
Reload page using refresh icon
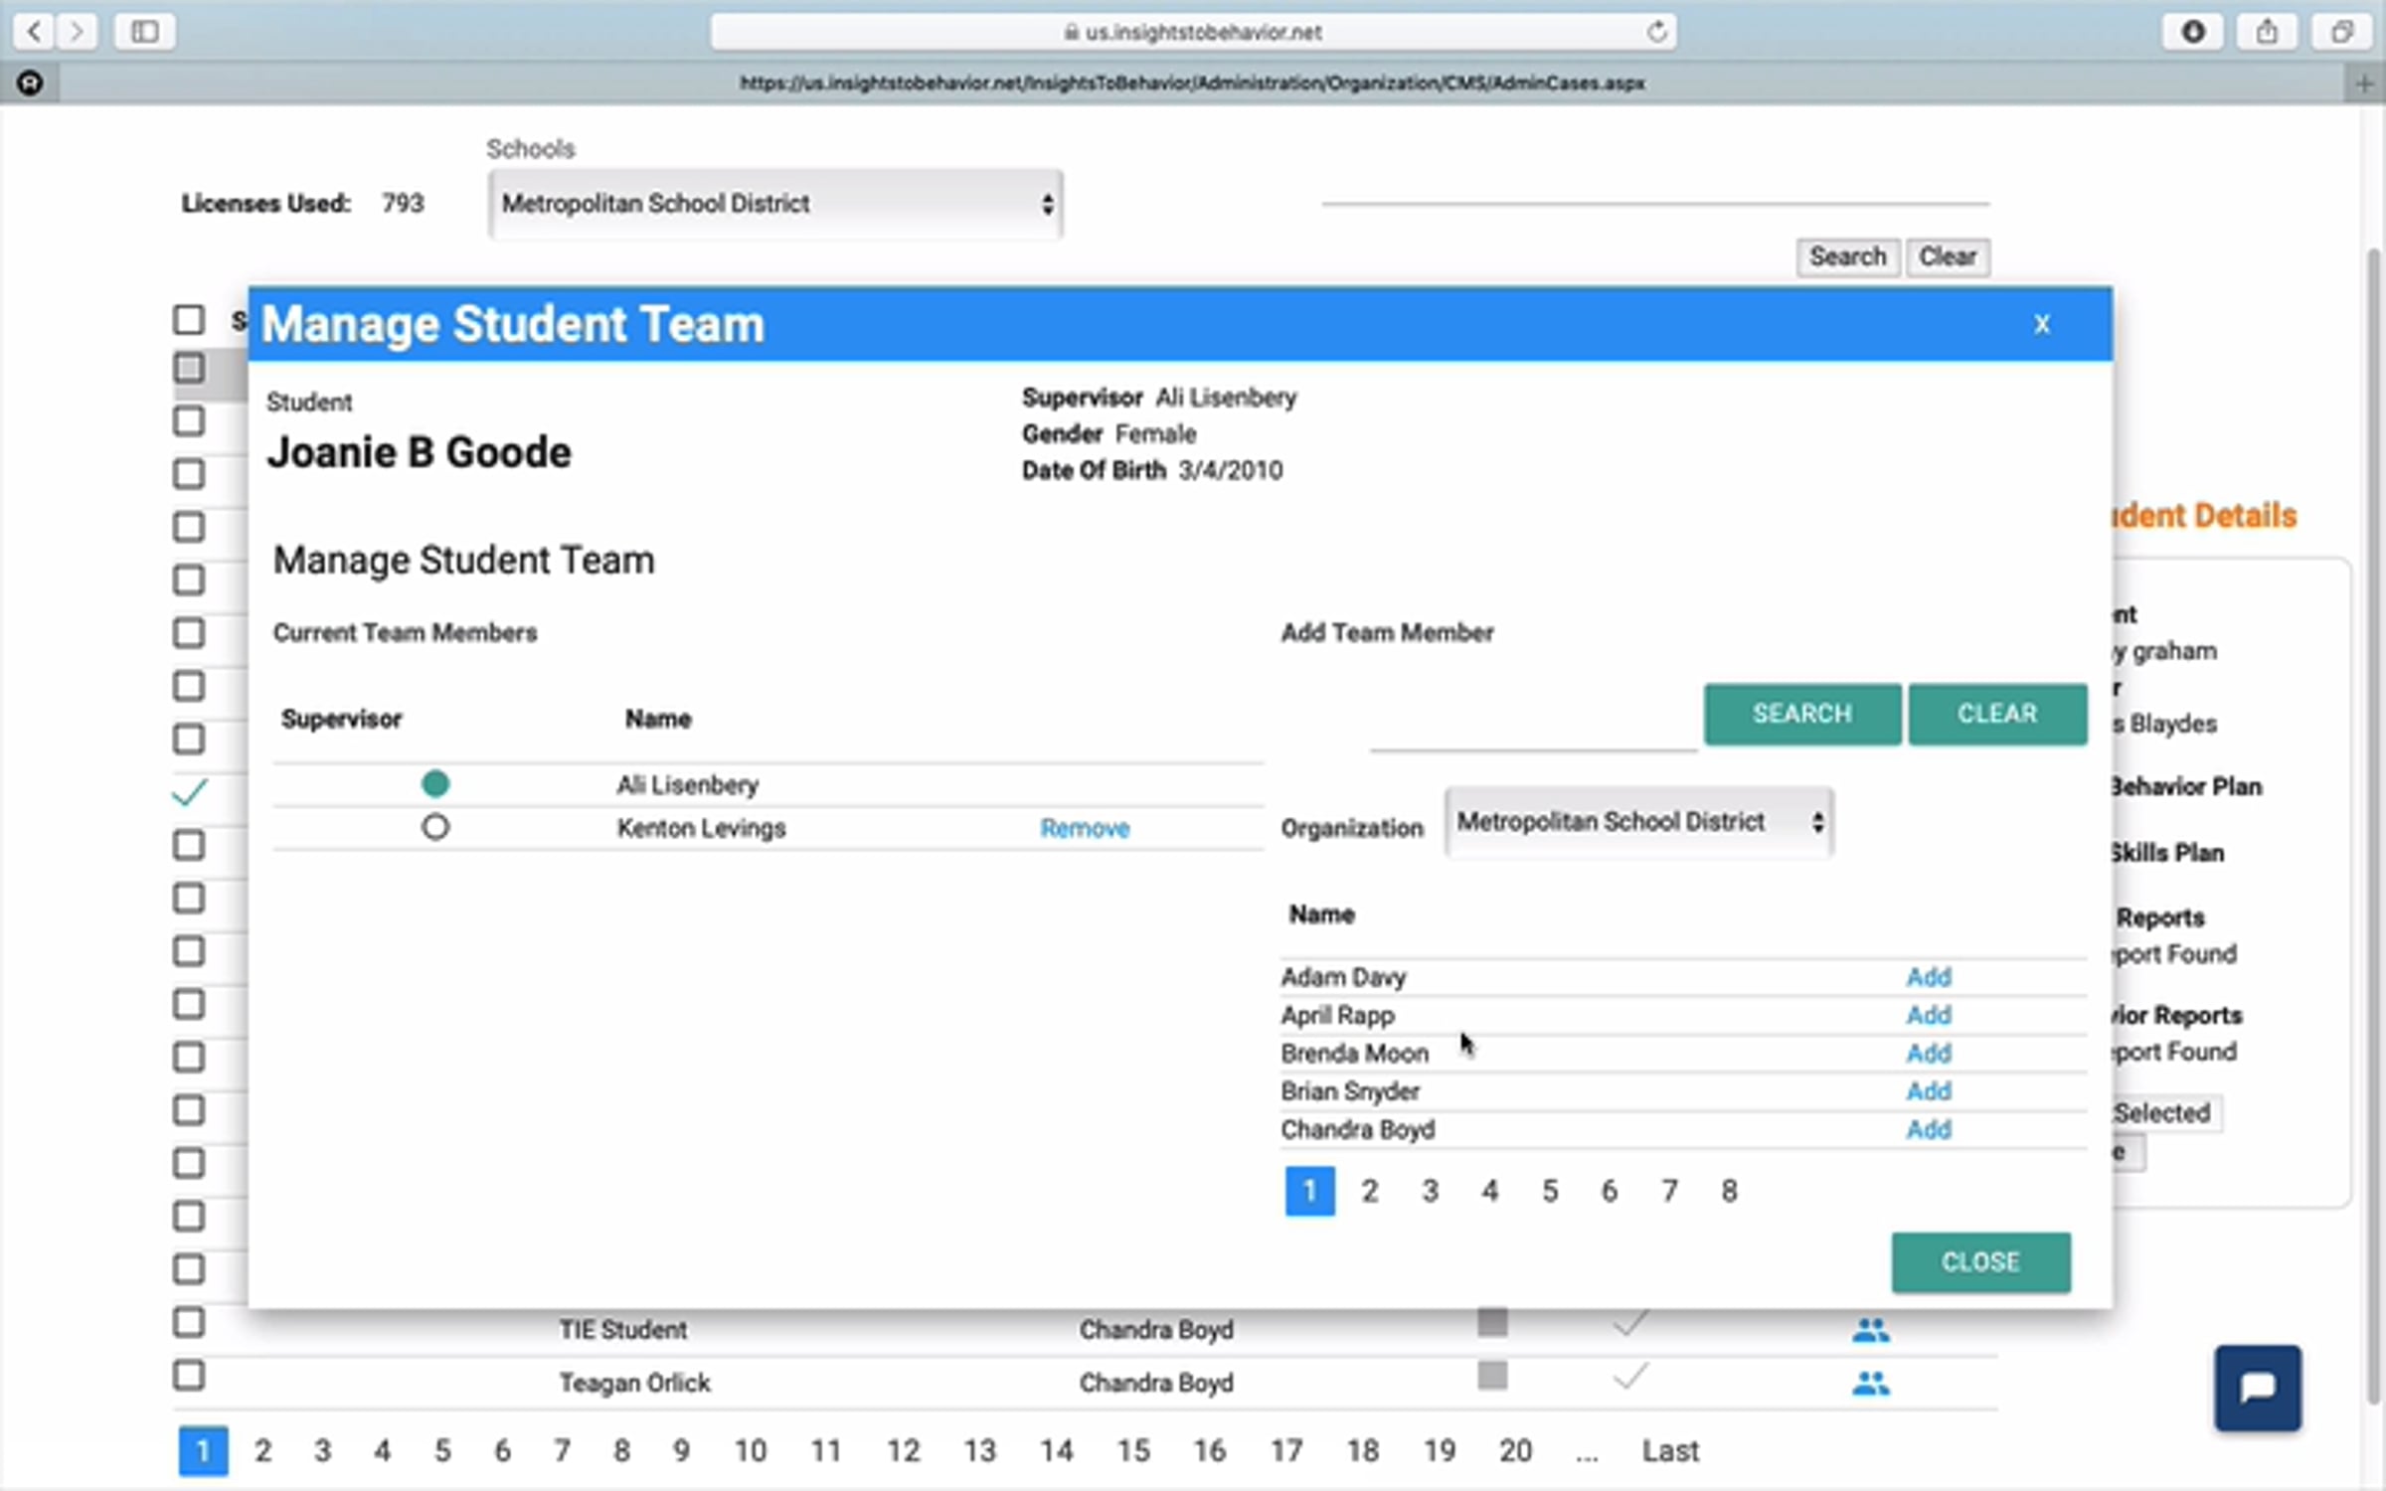coord(1656,32)
